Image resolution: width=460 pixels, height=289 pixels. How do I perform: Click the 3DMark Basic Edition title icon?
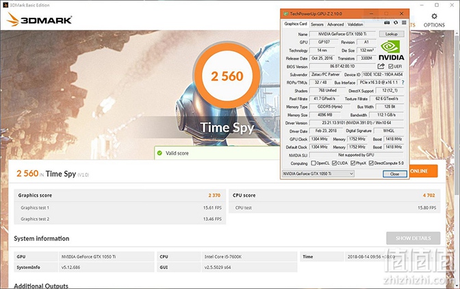coord(5,5)
